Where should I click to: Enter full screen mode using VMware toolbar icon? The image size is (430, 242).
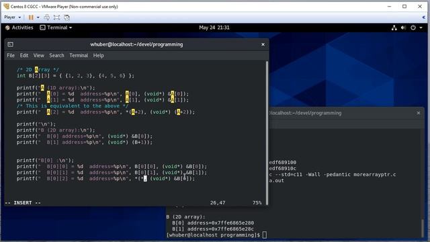pyautogui.click(x=56, y=17)
